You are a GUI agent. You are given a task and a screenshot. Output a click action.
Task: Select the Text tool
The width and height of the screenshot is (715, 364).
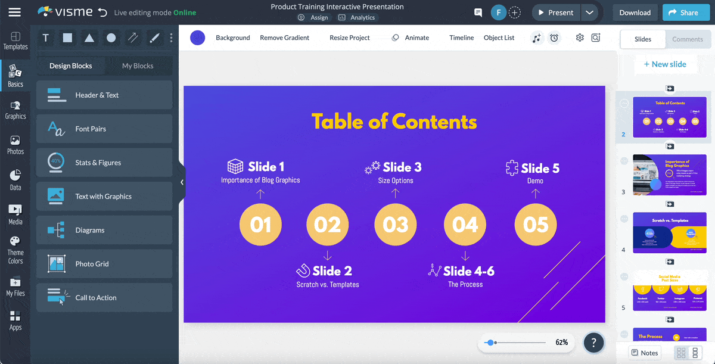pyautogui.click(x=45, y=38)
